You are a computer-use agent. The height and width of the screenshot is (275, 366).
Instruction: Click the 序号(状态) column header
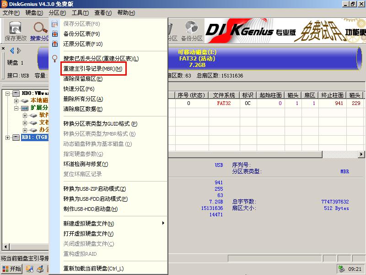pos(191,95)
